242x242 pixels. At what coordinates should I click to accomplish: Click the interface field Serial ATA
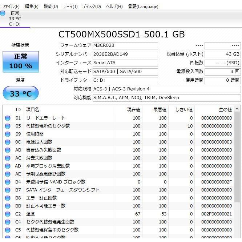125,63
